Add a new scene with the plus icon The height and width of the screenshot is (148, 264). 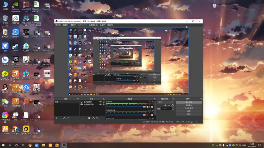56,118
